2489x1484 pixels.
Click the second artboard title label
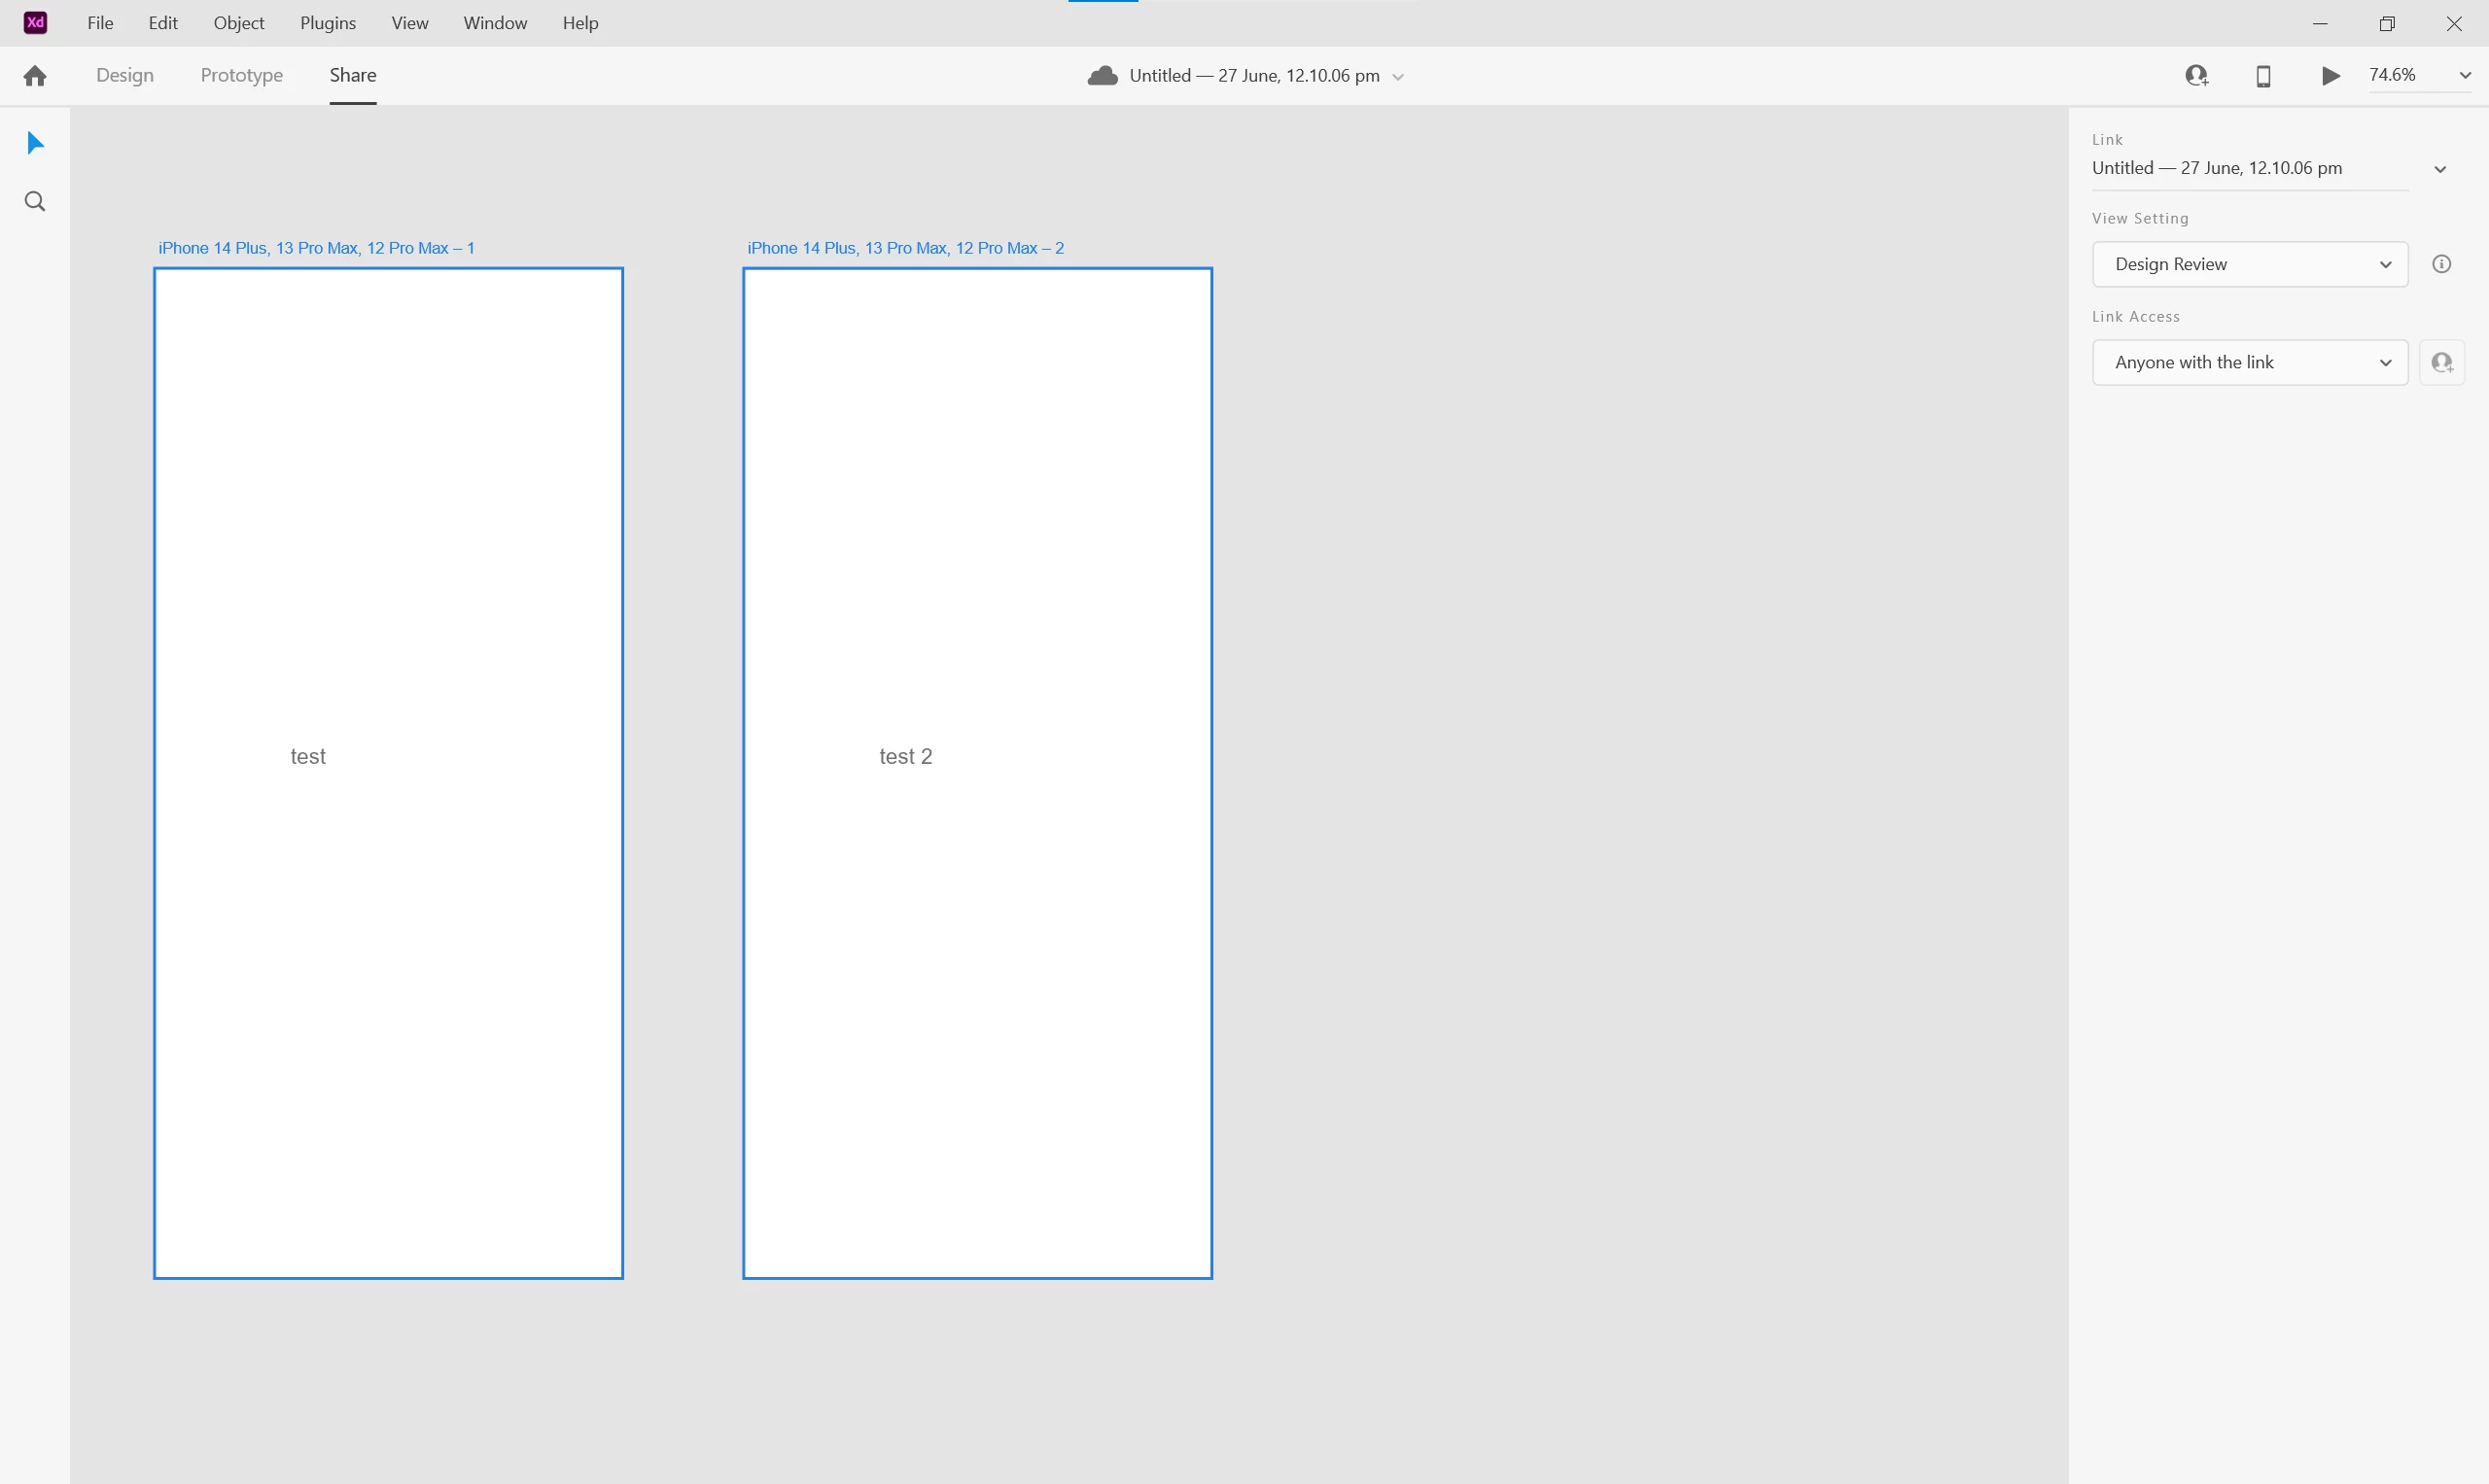(x=905, y=248)
